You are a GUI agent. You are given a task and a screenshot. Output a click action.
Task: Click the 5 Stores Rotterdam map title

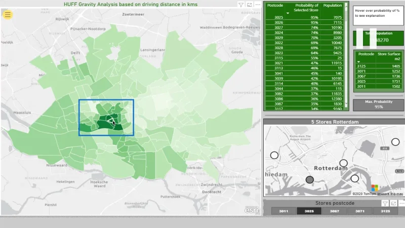tap(335, 122)
